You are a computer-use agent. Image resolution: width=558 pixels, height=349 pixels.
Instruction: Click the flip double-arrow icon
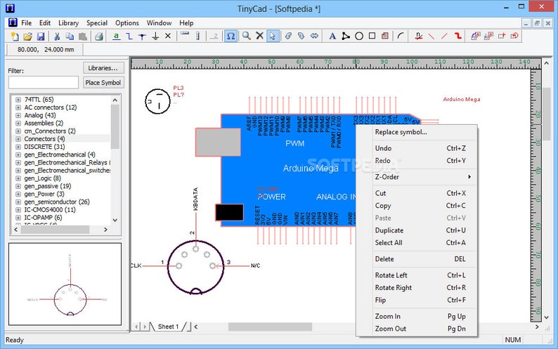(314, 36)
